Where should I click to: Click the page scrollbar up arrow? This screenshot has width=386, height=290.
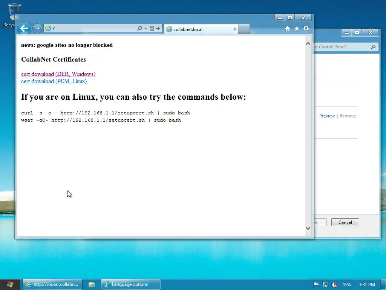pos(308,44)
